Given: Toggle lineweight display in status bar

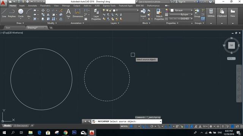Looking at the screenshot, I should [x=177, y=126].
